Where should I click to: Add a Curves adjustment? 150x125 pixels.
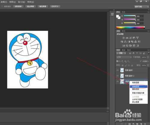130,38
